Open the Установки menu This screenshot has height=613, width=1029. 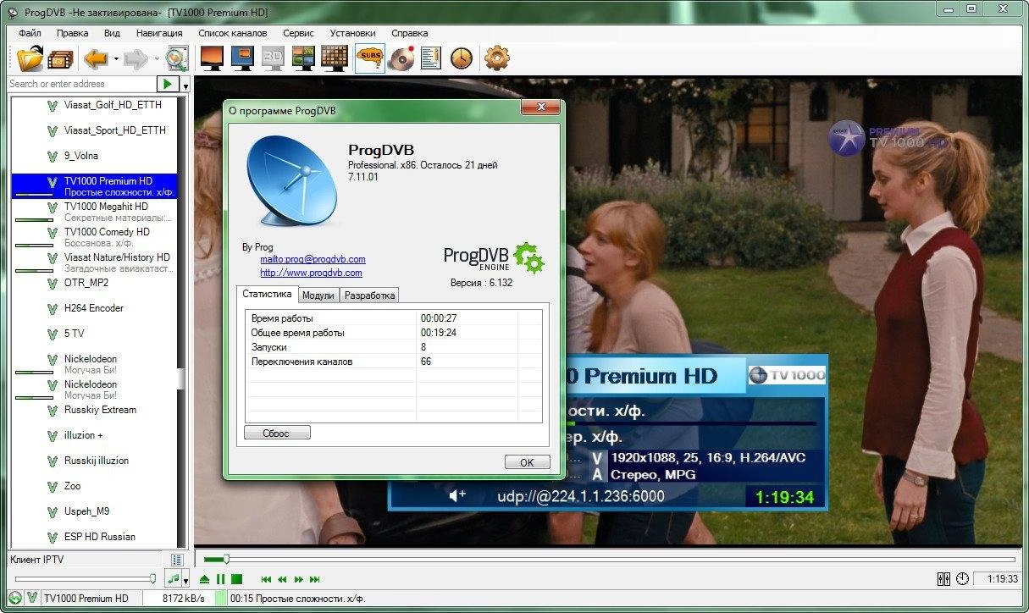tap(352, 33)
